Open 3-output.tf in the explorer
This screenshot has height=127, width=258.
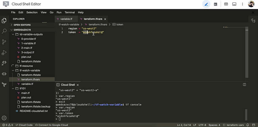click(x=32, y=52)
